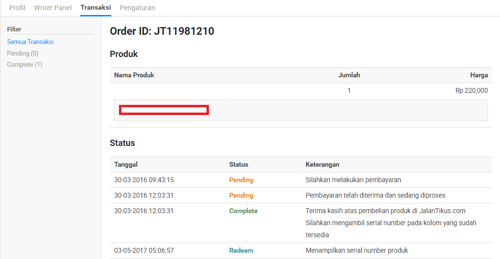This screenshot has height=259, width=500.
Task: Click the Tanggal column header
Action: (x=126, y=164)
